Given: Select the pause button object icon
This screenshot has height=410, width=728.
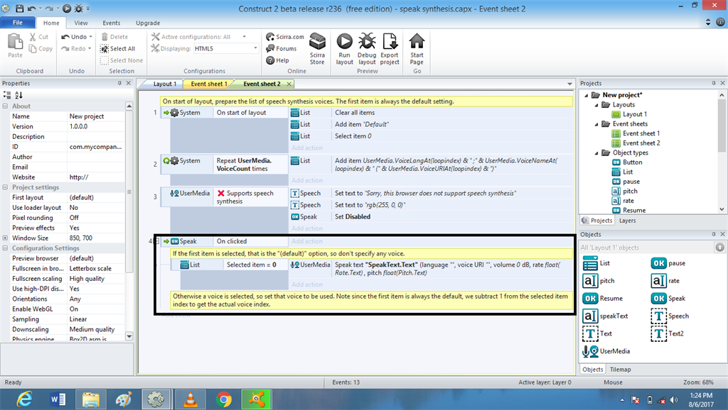Looking at the screenshot, I should 658,263.
